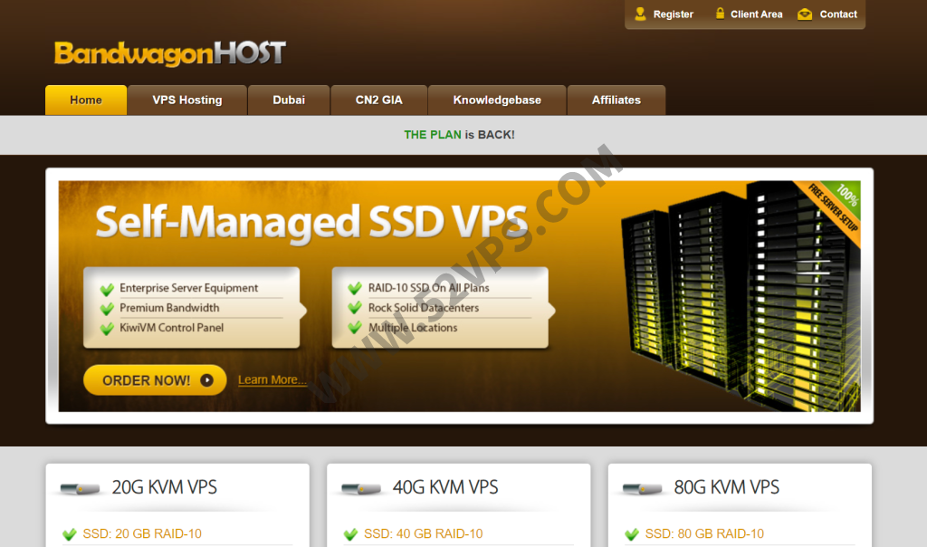
Task: Click the server drive icon beside 40G KVM VPS
Action: (x=361, y=488)
